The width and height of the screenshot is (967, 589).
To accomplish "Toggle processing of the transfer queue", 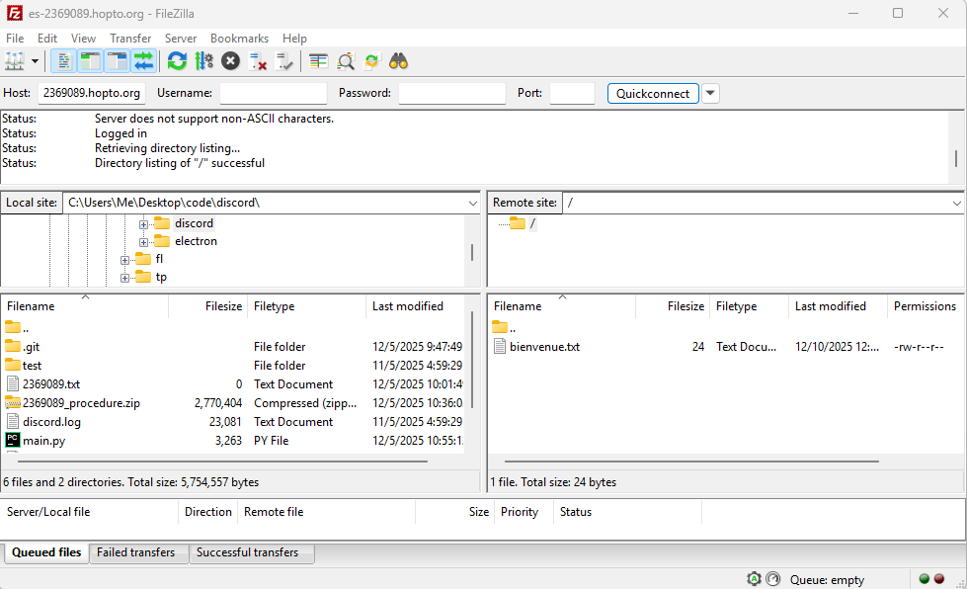I will [x=203, y=61].
